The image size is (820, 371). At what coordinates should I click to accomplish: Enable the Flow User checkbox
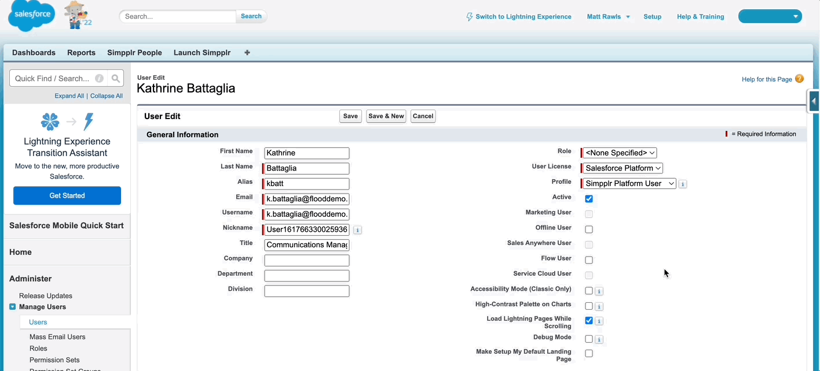pos(589,260)
